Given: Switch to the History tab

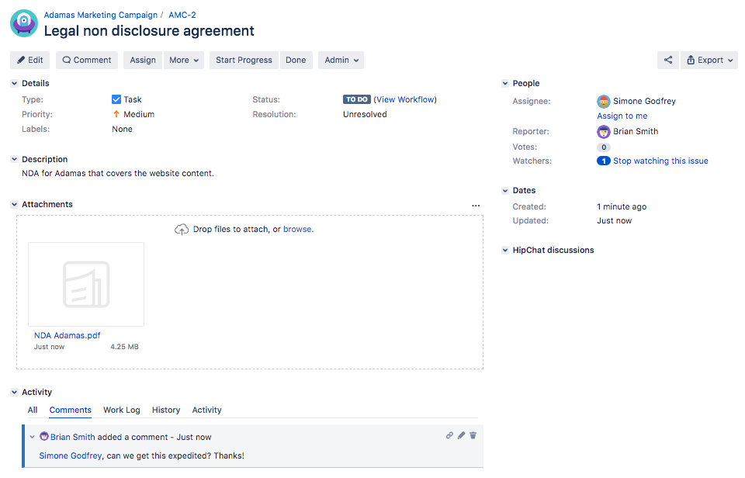Looking at the screenshot, I should [166, 410].
